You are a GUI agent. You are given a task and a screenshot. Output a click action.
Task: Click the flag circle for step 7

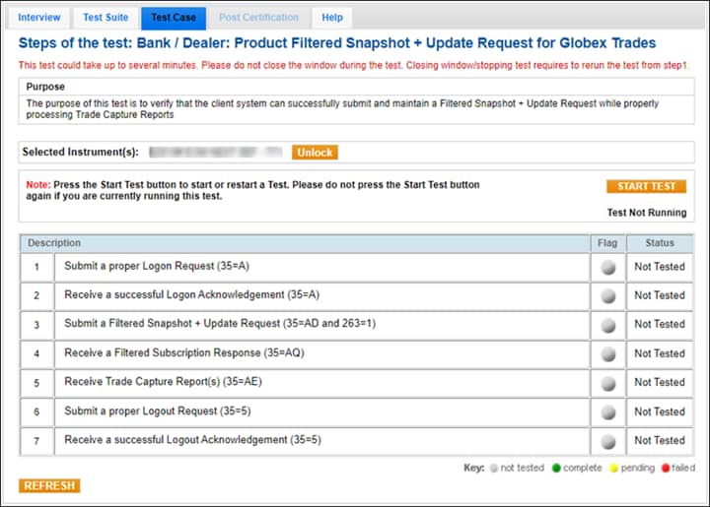point(607,441)
